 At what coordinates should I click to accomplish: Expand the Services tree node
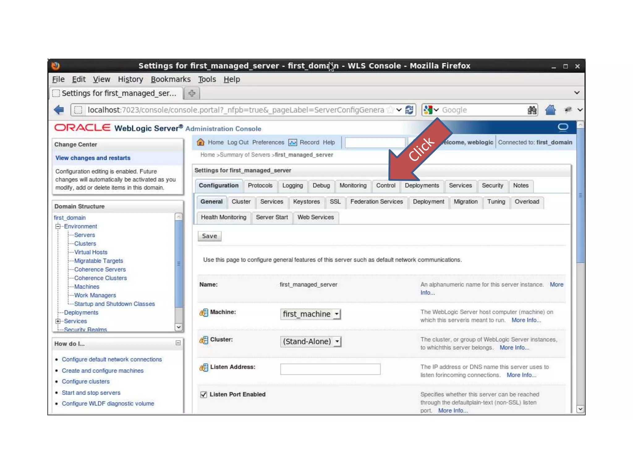click(x=58, y=321)
